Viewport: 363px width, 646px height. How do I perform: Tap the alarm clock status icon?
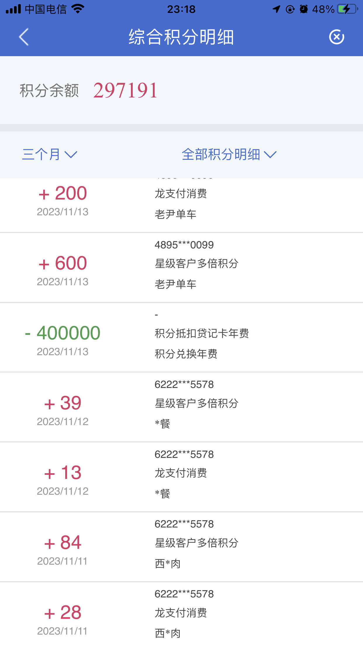click(304, 9)
